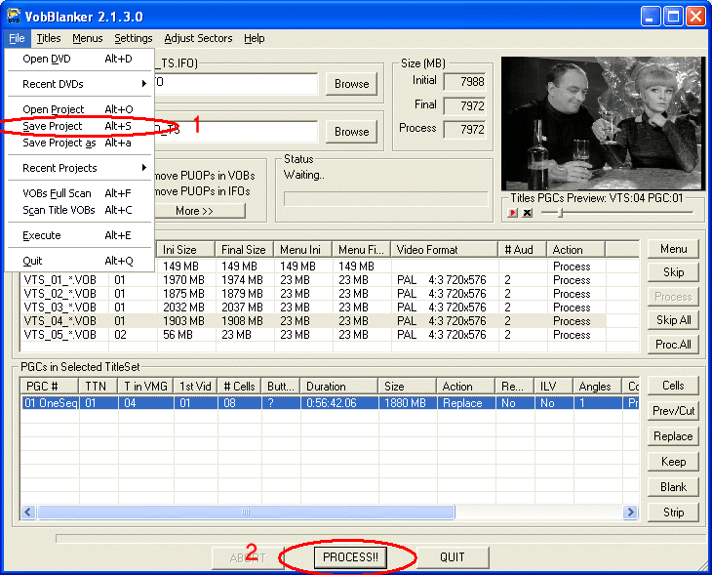The width and height of the screenshot is (712, 575).
Task: Select Save Project as entry
Action: (x=79, y=143)
